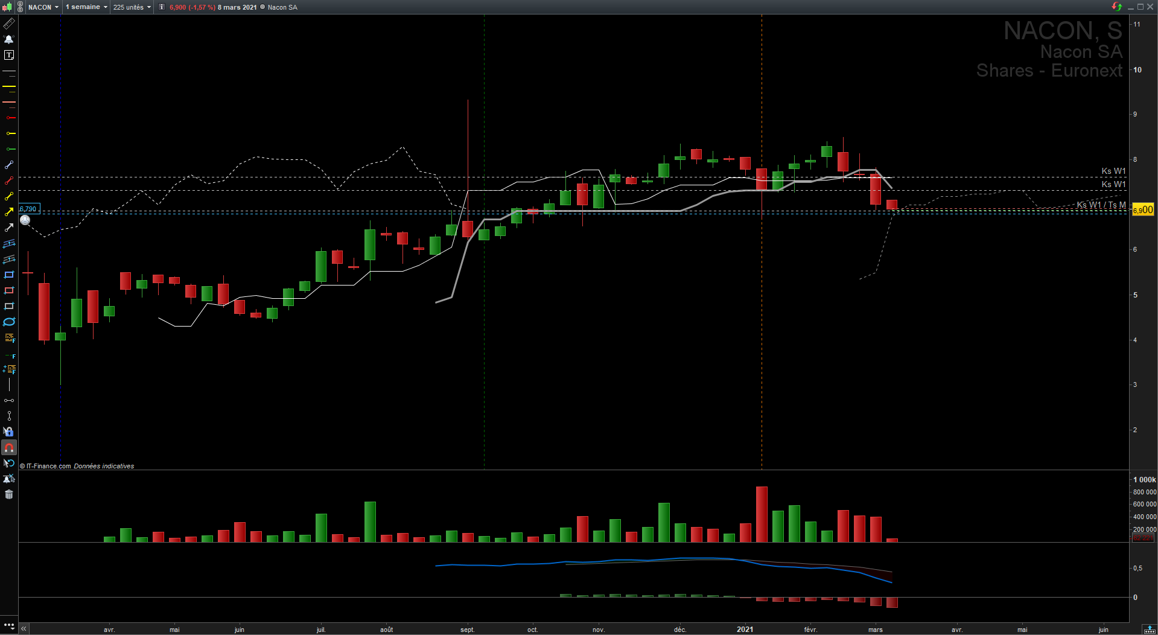Select the yellow segment line tool
Screen dimensions: 1158x635
pos(9,196)
